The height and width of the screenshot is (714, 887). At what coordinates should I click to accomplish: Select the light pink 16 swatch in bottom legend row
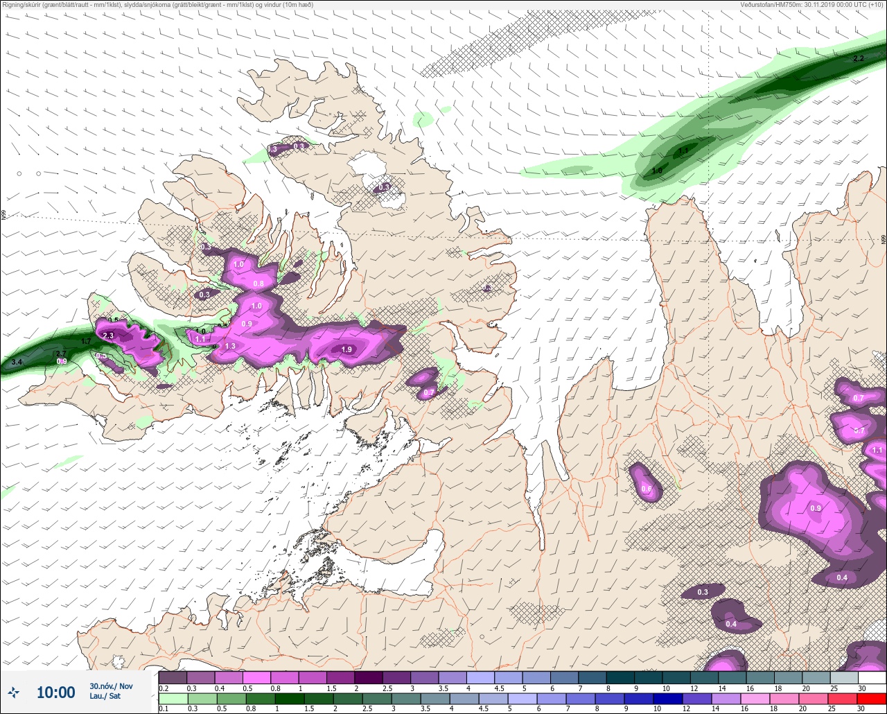click(755, 698)
